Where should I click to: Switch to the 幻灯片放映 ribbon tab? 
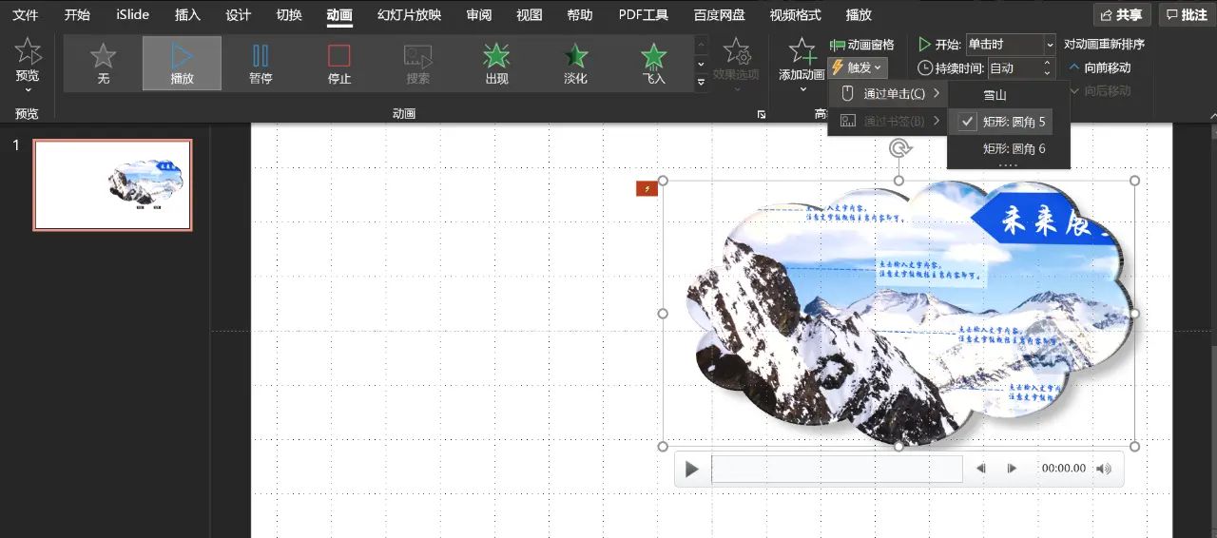(409, 15)
